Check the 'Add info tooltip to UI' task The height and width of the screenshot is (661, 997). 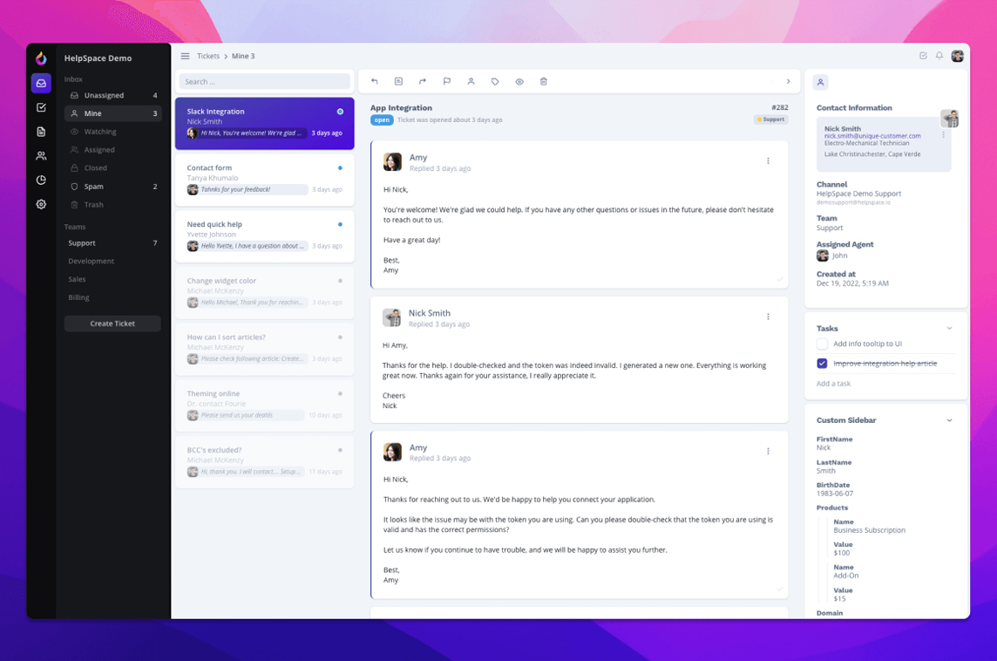tap(822, 344)
